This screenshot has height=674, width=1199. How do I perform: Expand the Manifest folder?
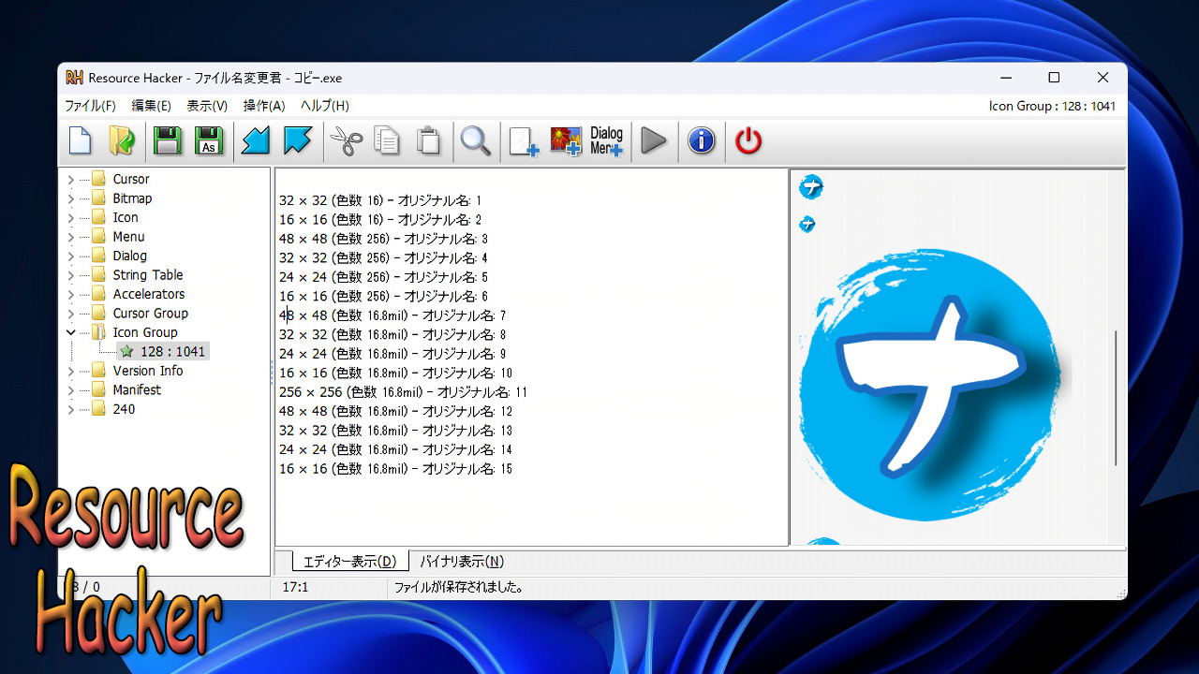pos(70,390)
